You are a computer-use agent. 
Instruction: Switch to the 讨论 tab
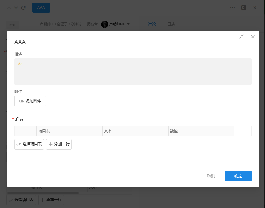click(152, 24)
